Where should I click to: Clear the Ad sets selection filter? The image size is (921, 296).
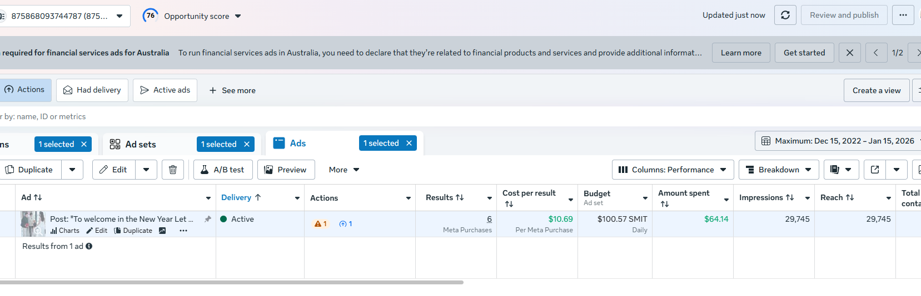click(247, 144)
